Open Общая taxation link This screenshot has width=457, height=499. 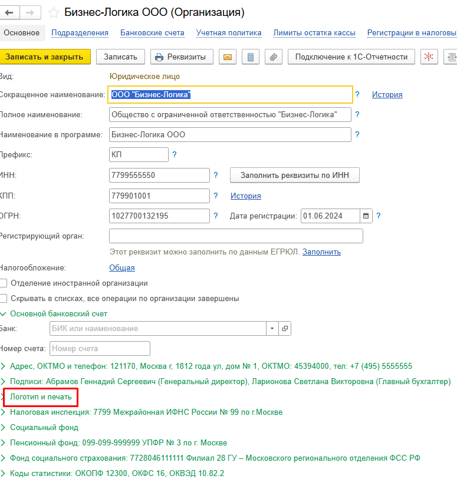(122, 267)
